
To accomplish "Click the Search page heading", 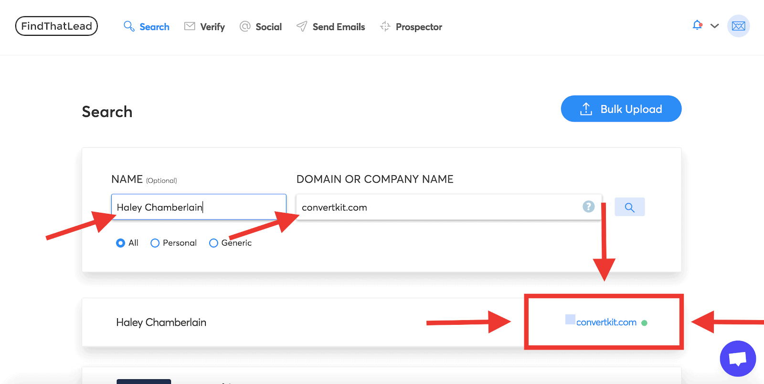I will click(107, 112).
